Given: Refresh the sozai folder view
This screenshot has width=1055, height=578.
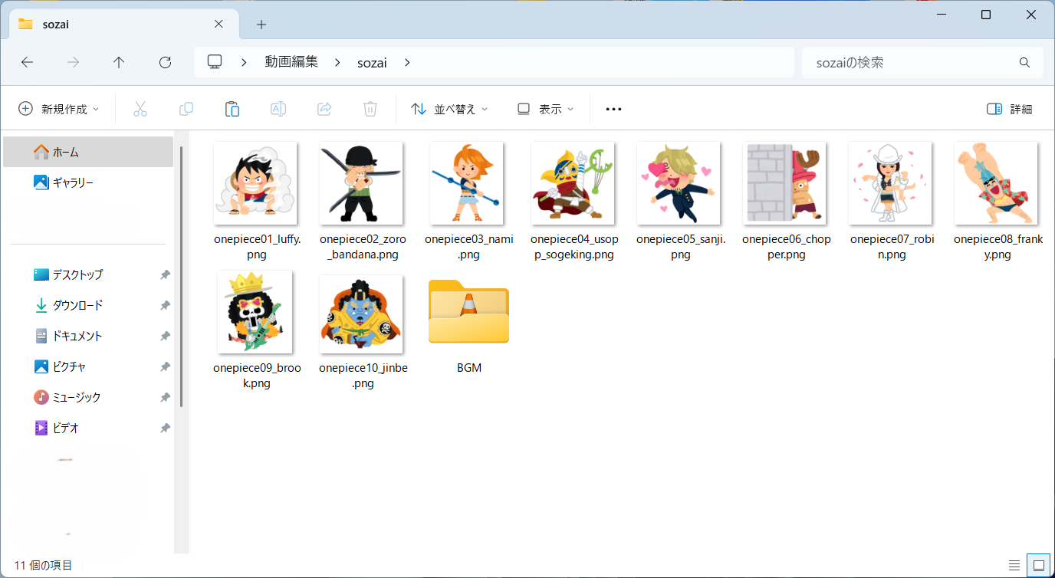Looking at the screenshot, I should (165, 63).
